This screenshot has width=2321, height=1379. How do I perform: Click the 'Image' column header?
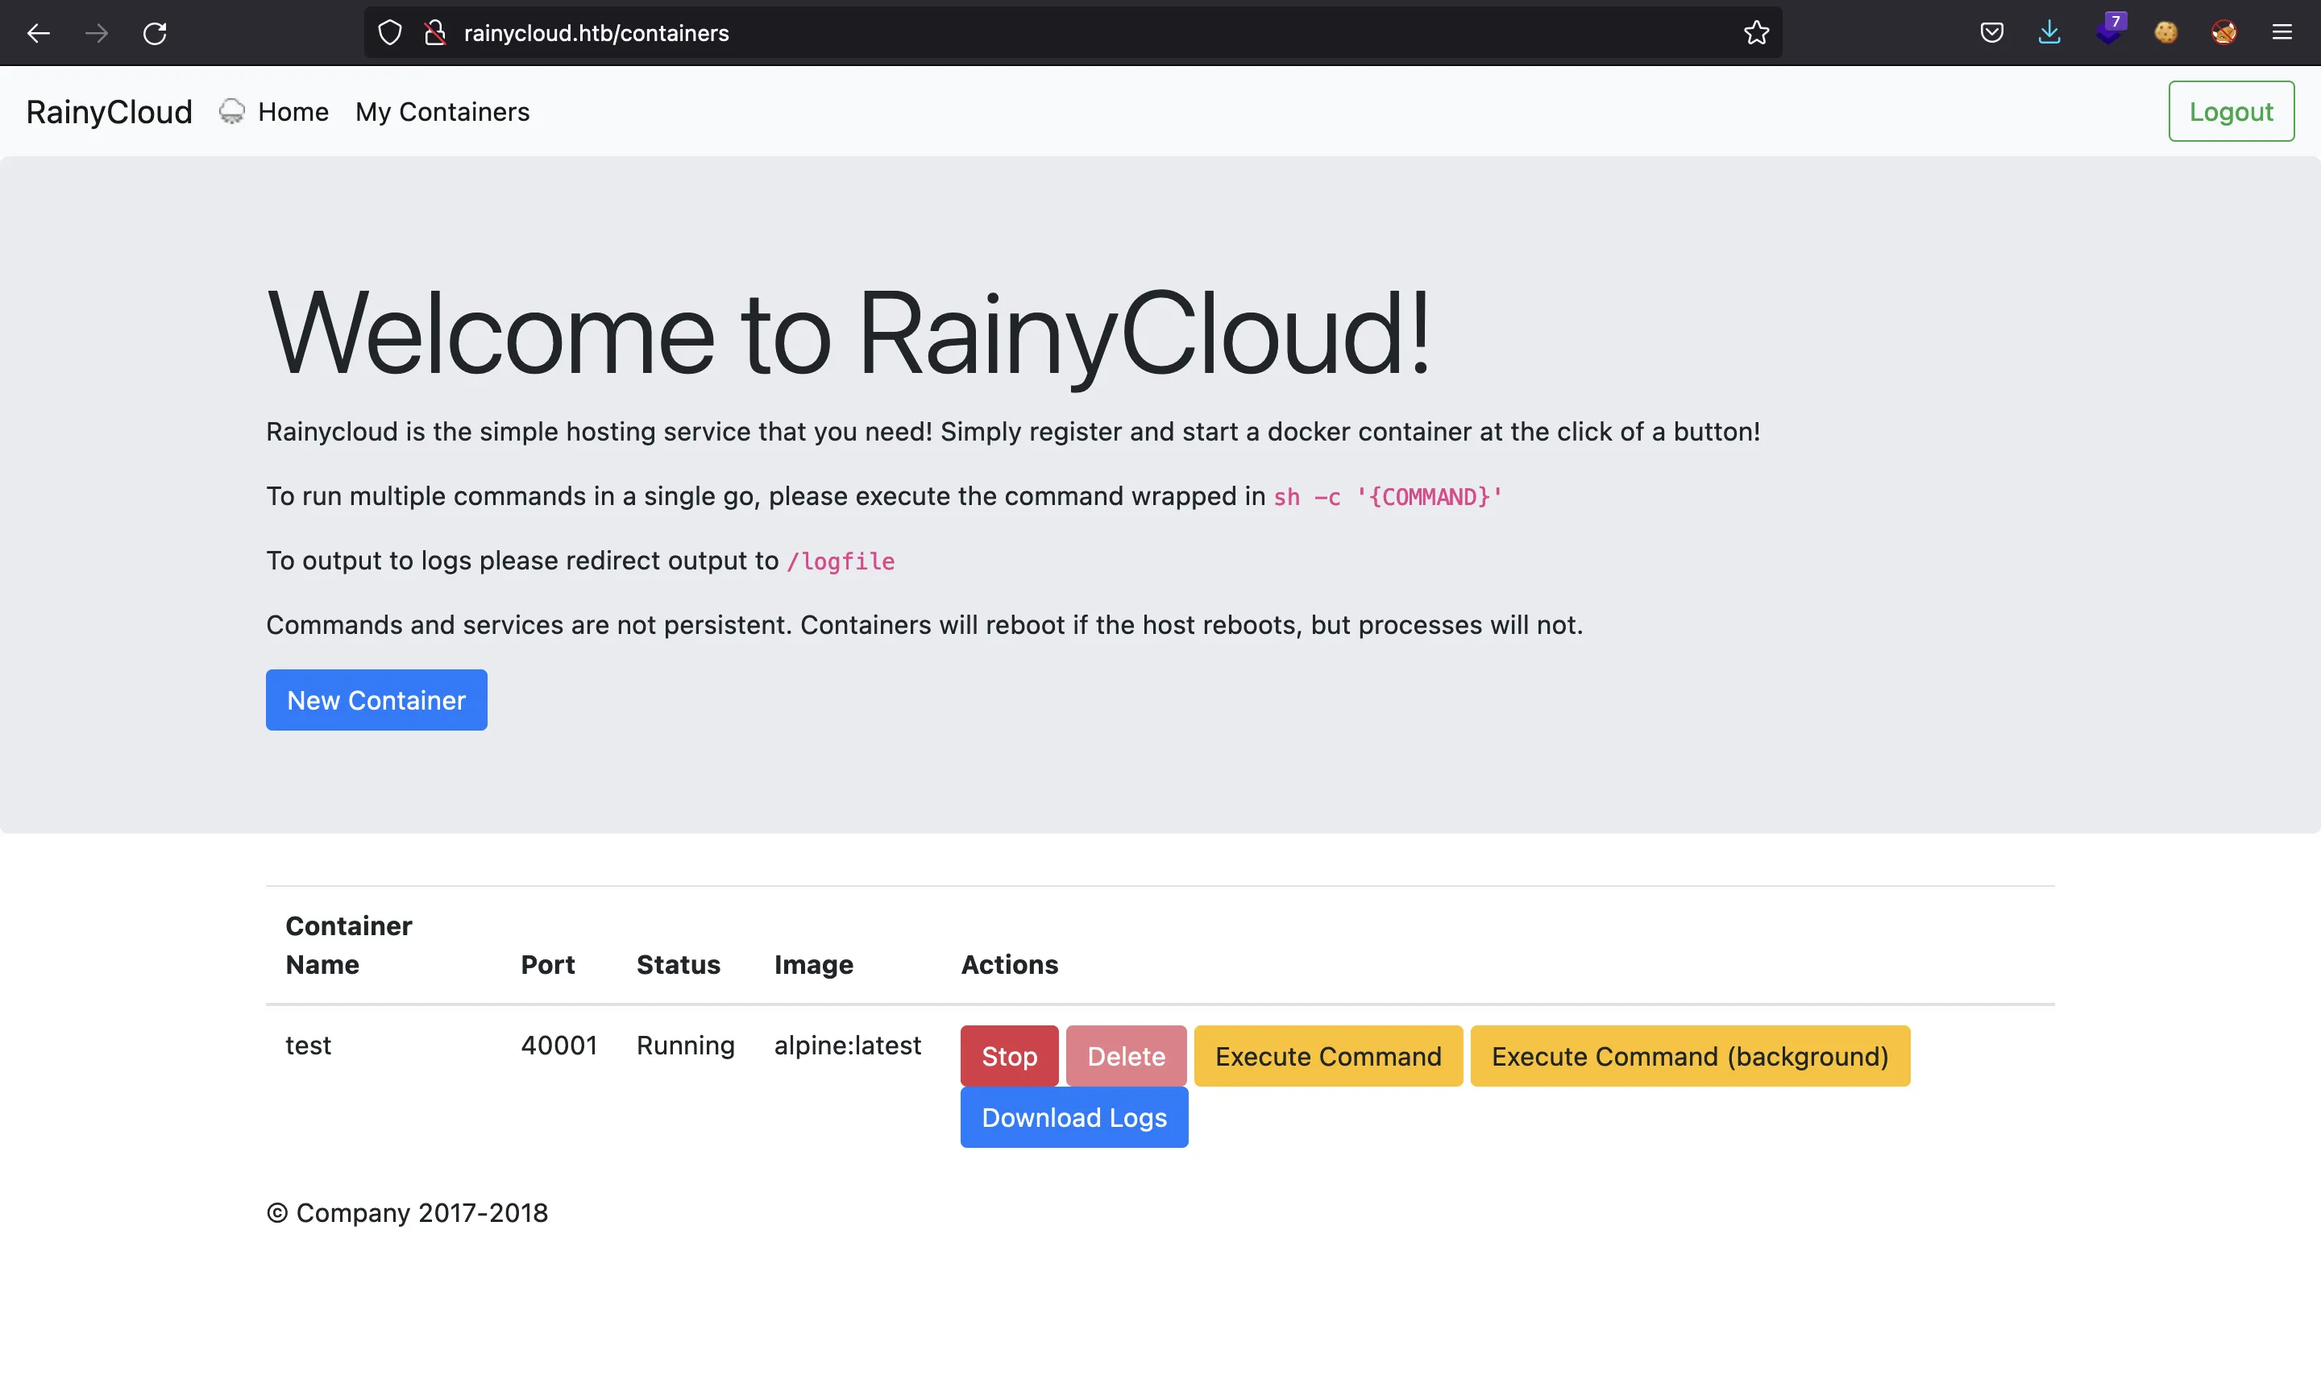coord(813,964)
